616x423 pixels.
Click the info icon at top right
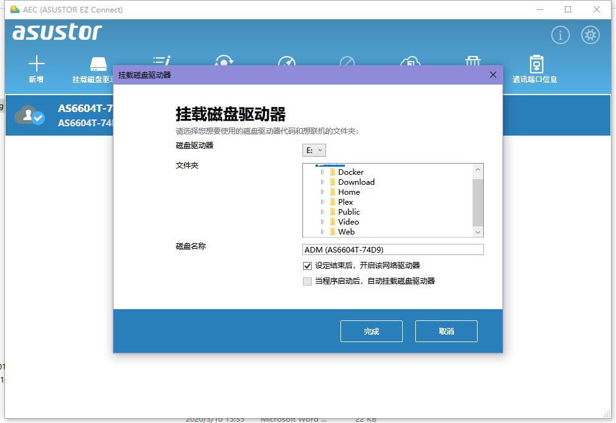560,35
